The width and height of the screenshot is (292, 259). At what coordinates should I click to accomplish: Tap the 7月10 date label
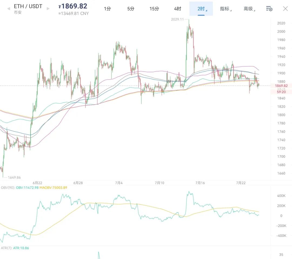click(160, 183)
